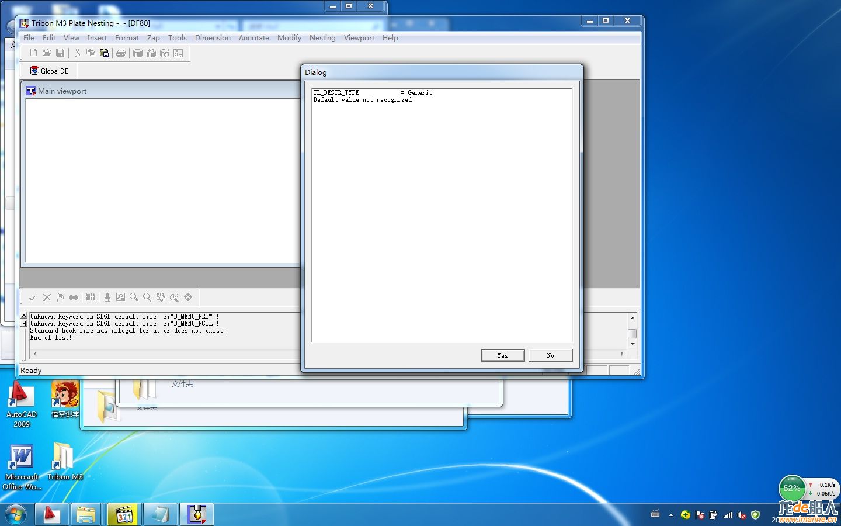Click the 'CL_DESCR_TYPE = Generic' text line
This screenshot has height=526, width=841.
373,92
